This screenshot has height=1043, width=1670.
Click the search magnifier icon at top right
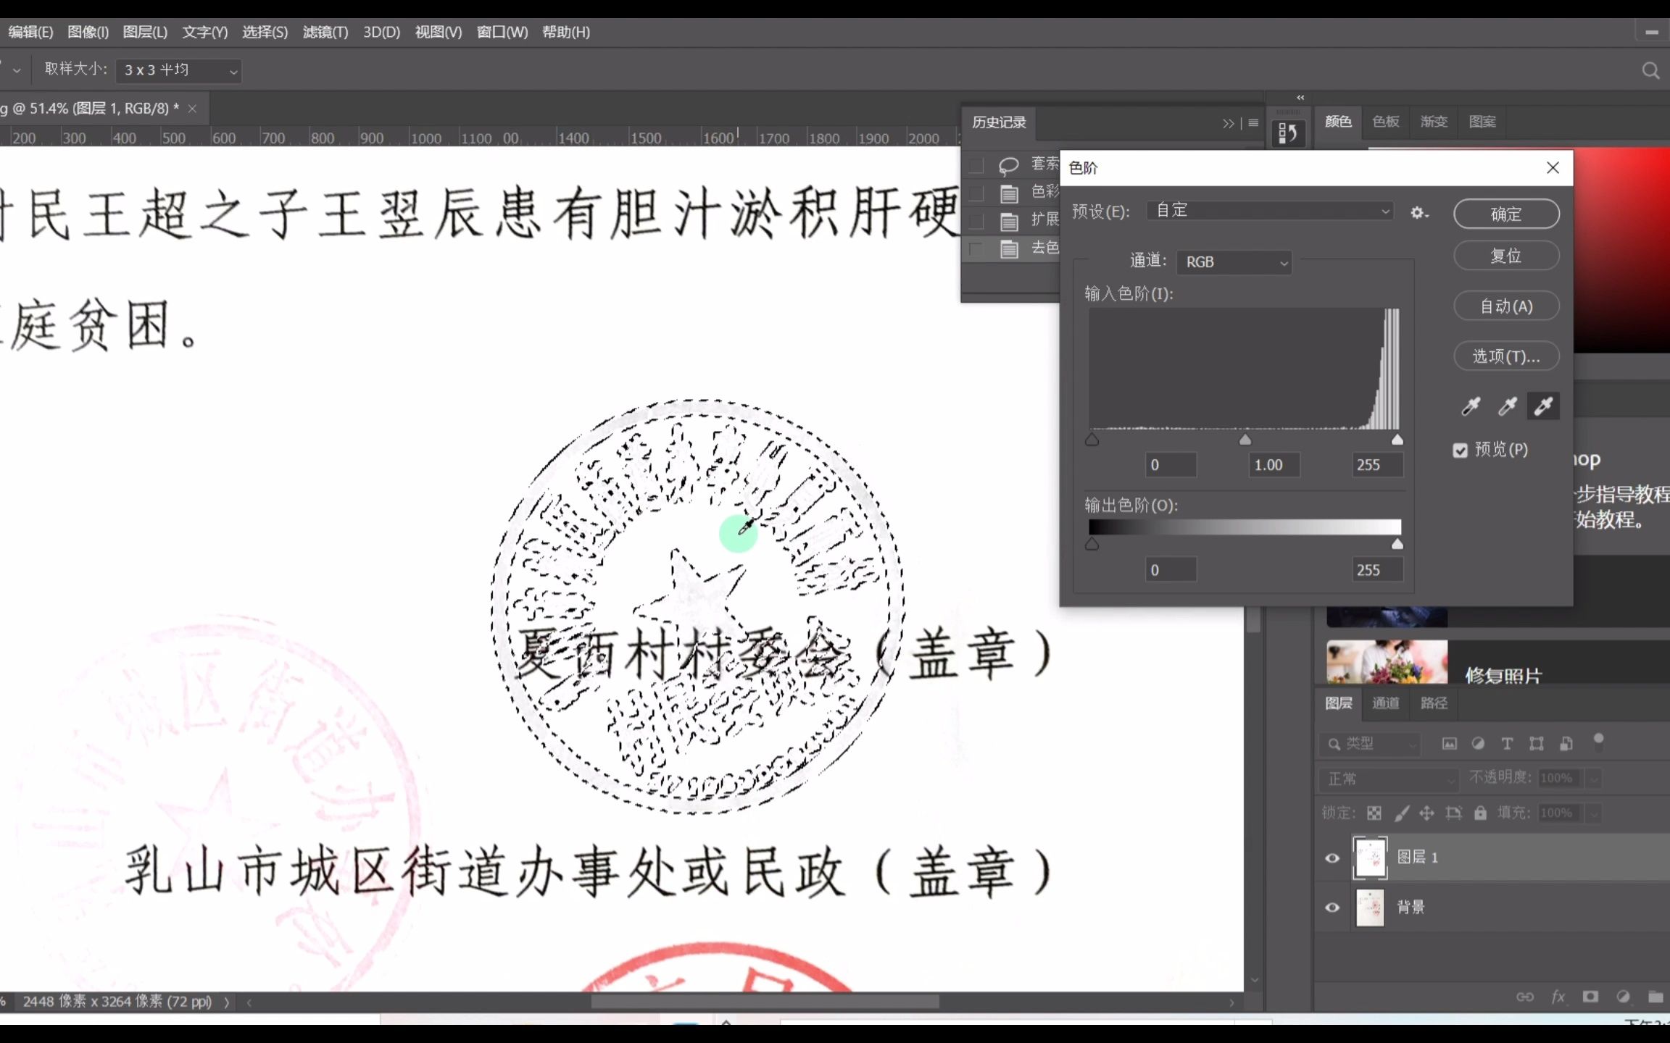point(1650,70)
